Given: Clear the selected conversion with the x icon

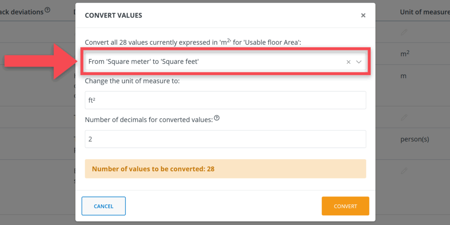Looking at the screenshot, I should (348, 62).
